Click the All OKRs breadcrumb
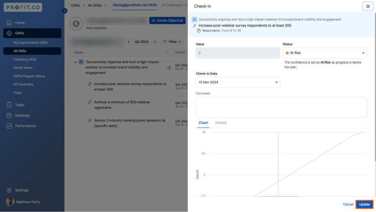376x212 pixels. pyautogui.click(x=94, y=5)
